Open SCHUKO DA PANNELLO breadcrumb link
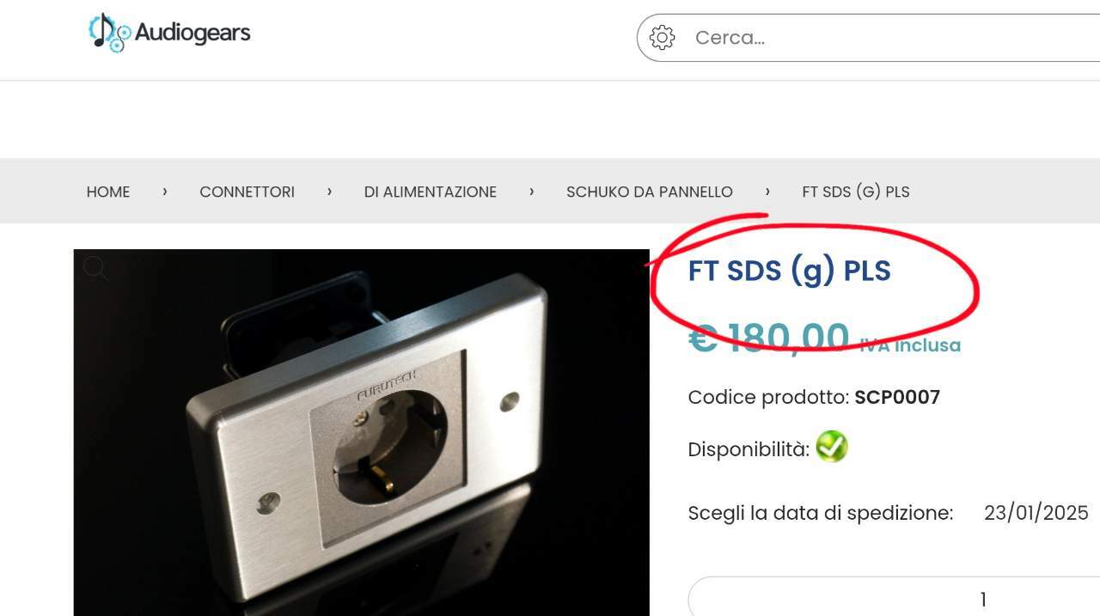The height and width of the screenshot is (616, 1100). (x=650, y=192)
